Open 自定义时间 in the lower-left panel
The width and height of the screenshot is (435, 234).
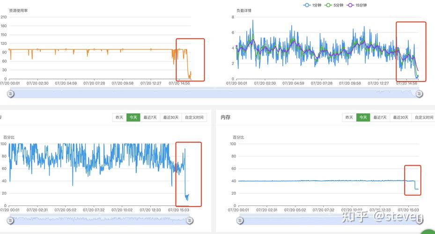tap(194, 117)
